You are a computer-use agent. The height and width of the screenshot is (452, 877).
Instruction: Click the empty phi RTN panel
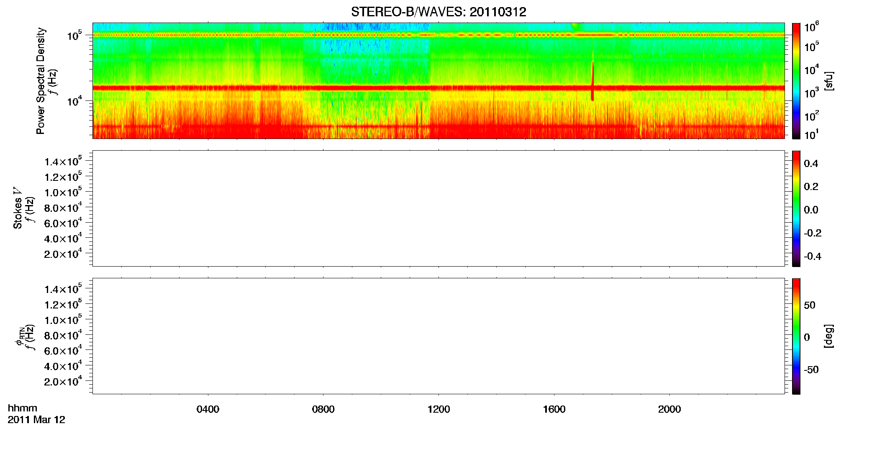[438, 336]
